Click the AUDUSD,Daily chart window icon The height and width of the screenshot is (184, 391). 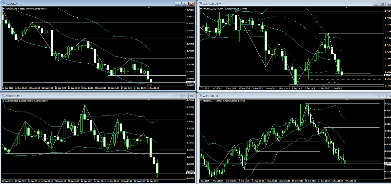point(200,4)
